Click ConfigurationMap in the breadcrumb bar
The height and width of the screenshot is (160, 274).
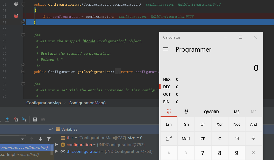(44, 103)
